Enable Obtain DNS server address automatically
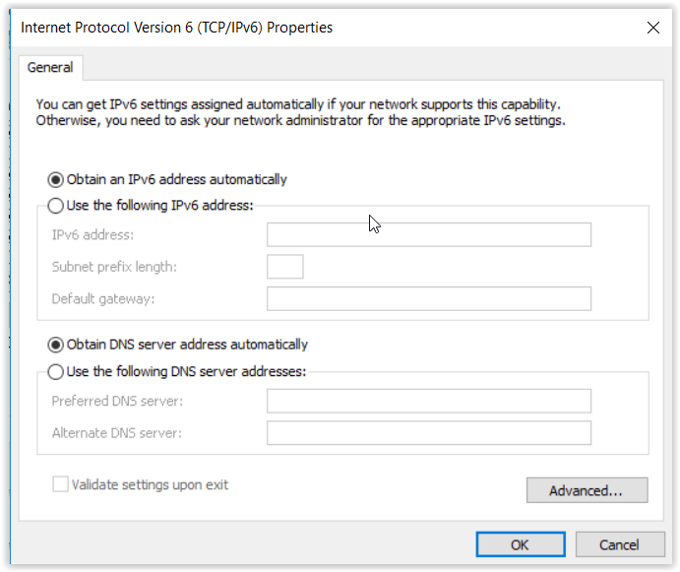This screenshot has height=572, width=680. (x=56, y=346)
